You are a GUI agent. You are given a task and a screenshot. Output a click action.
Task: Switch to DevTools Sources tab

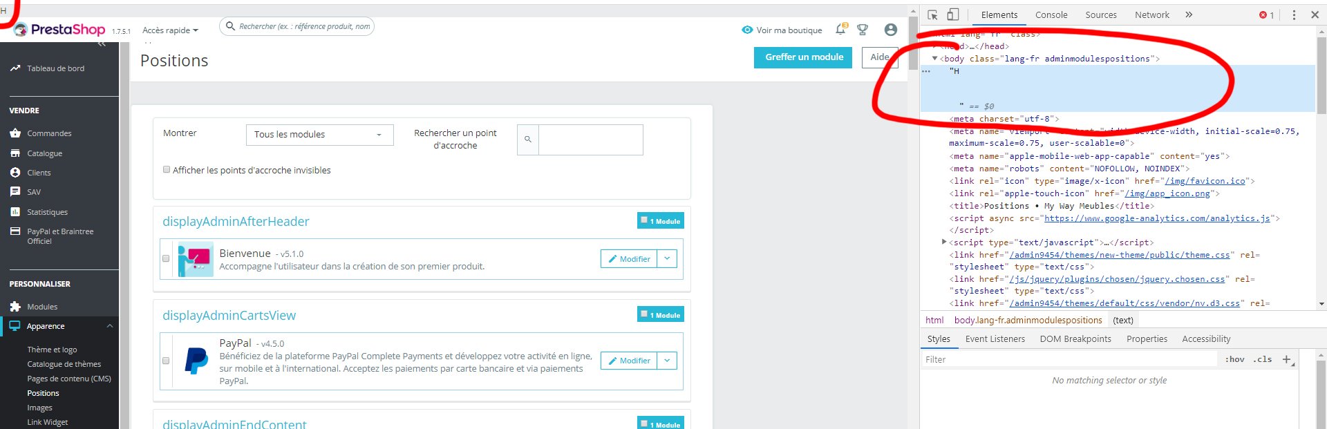click(x=1101, y=15)
